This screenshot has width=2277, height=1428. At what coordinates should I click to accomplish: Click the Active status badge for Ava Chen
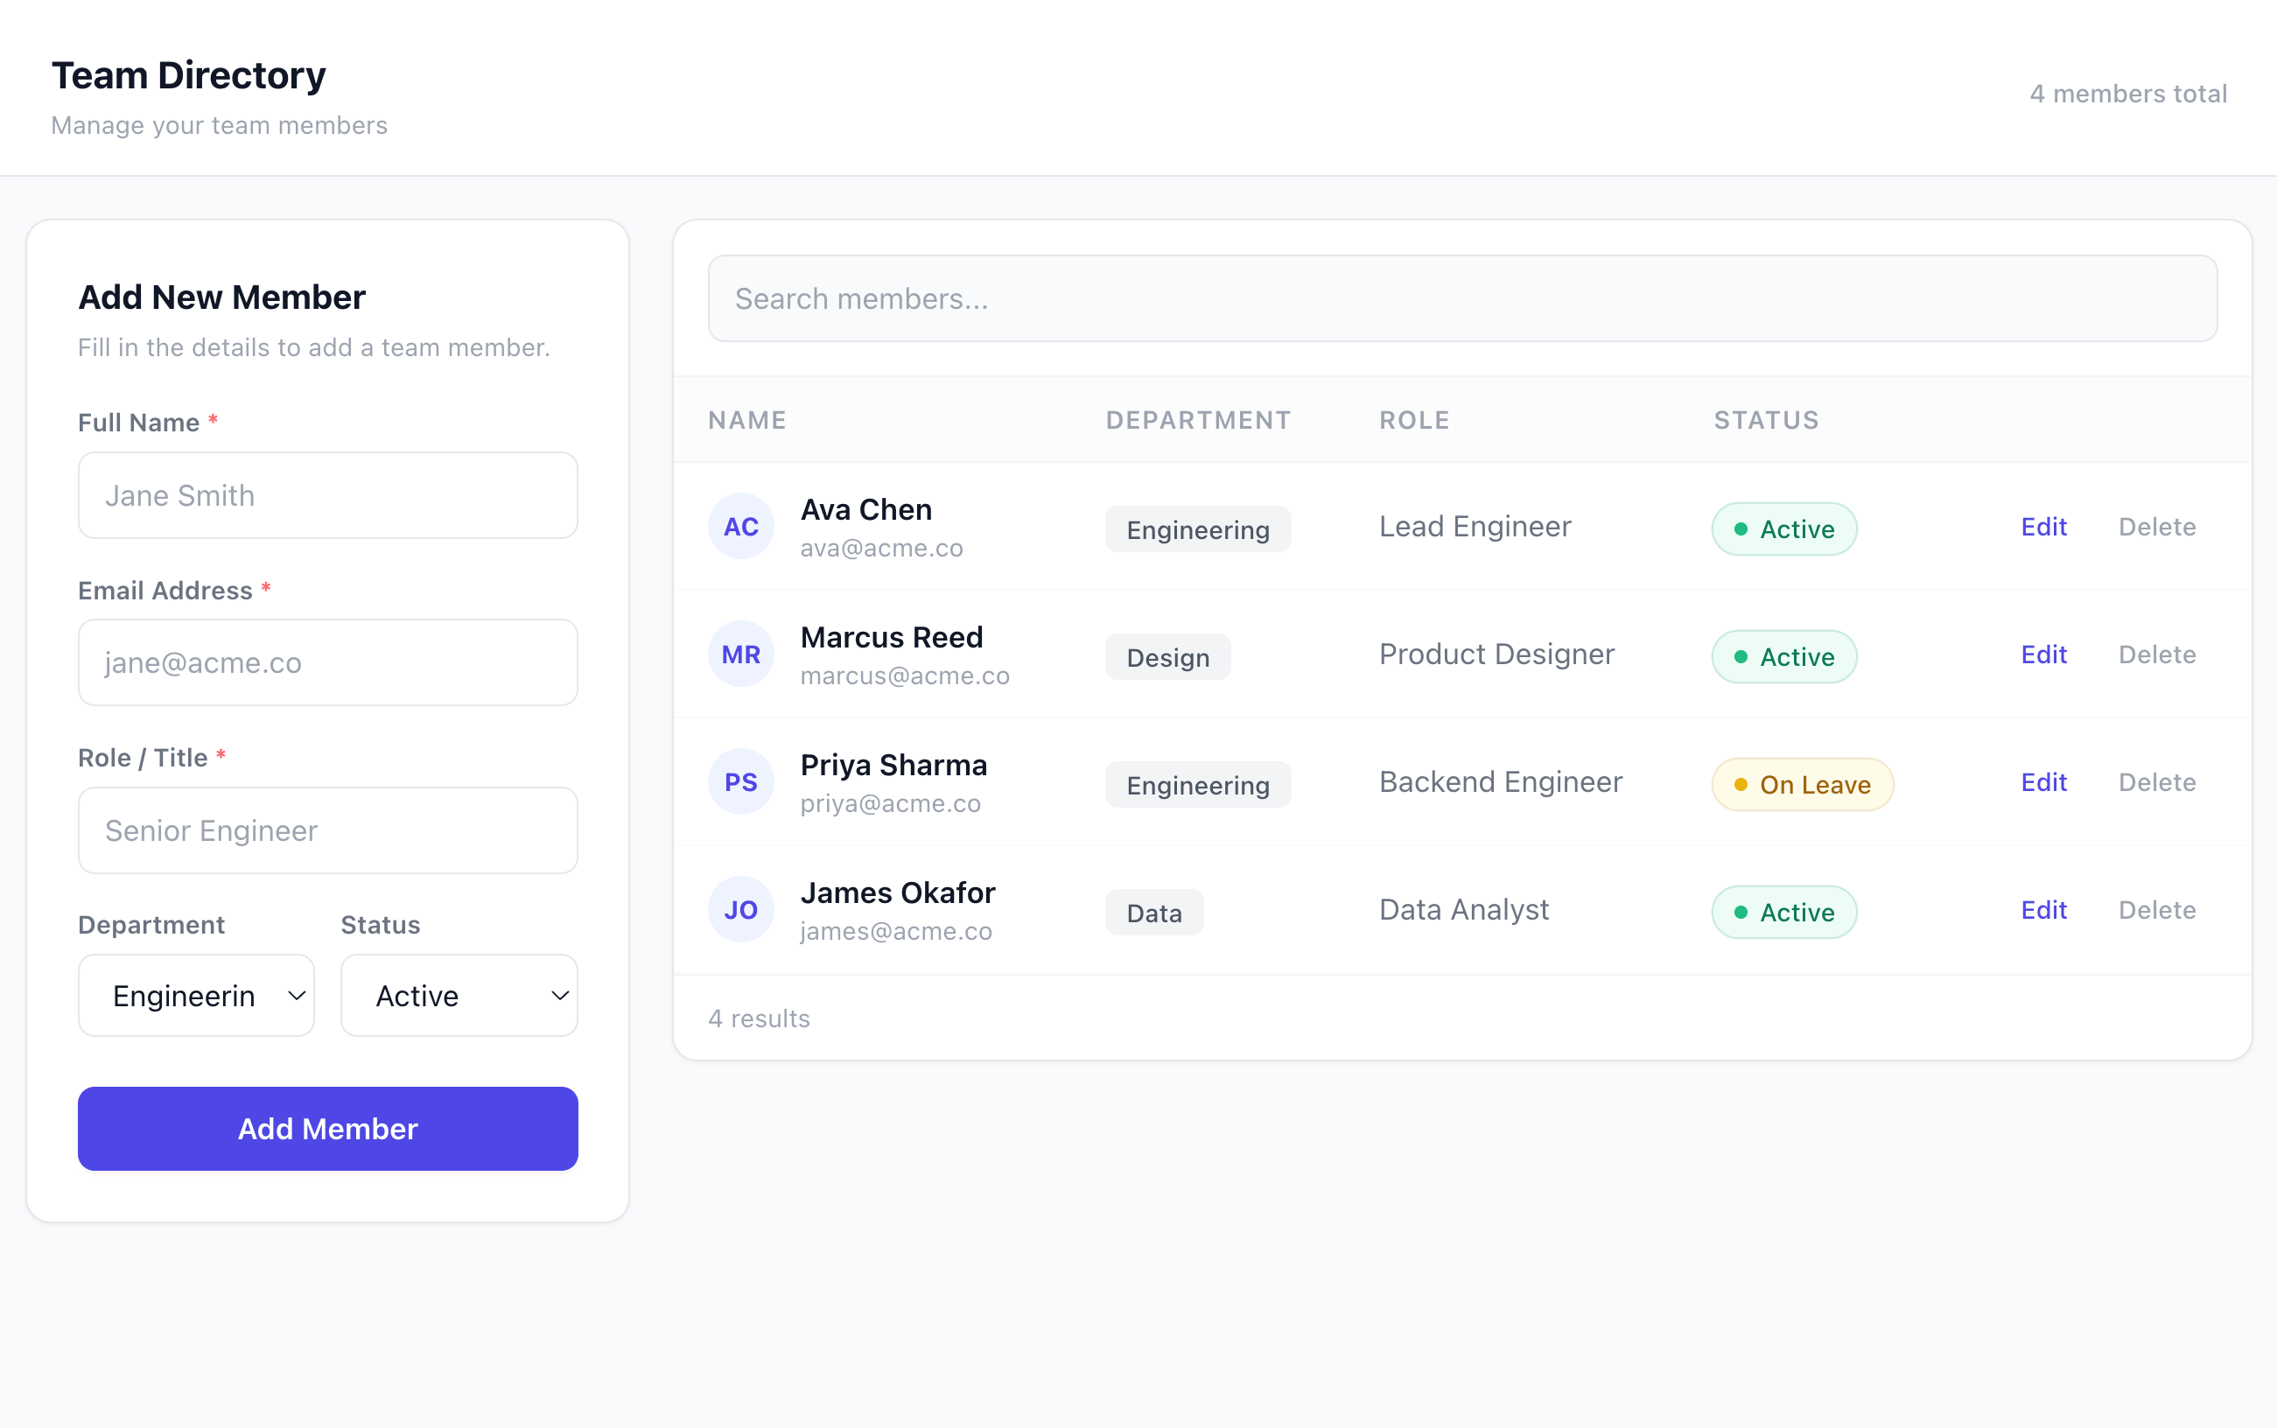1783,528
